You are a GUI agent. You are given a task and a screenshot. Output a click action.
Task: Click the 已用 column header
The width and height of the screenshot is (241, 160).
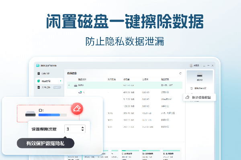145,79
